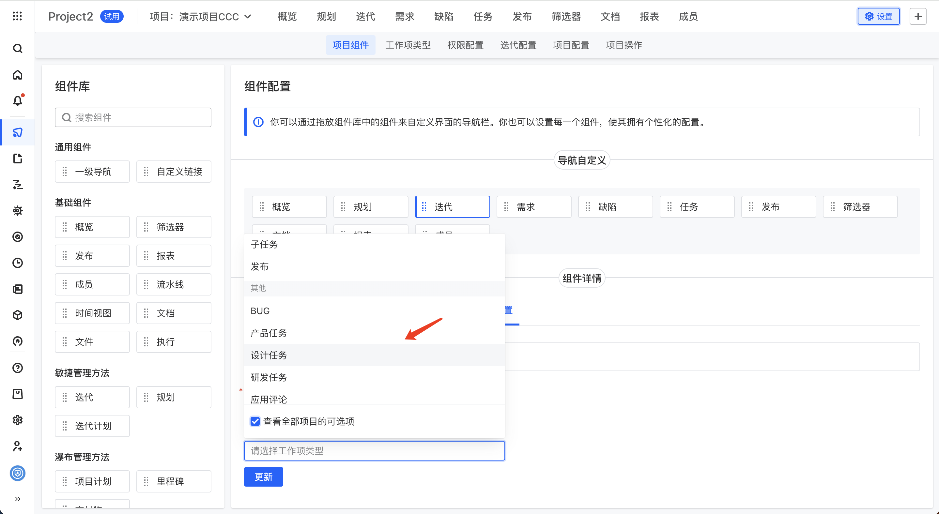Open the clock icon in sidebar
The height and width of the screenshot is (514, 939).
pos(18,263)
